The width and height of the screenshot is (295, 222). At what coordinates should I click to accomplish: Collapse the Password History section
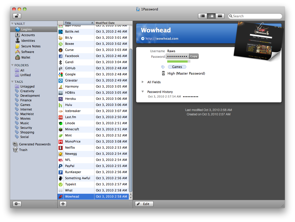tap(143, 92)
